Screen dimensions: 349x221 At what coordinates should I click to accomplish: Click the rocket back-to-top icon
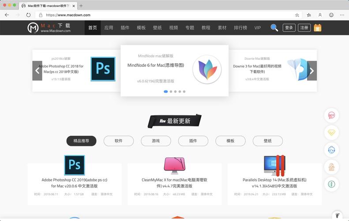click(338, 215)
